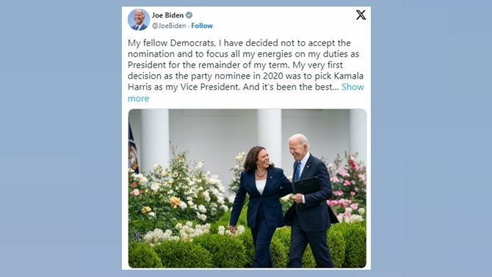Click the woman in navy suit in photo
This screenshot has width=492, height=277.
261,207
